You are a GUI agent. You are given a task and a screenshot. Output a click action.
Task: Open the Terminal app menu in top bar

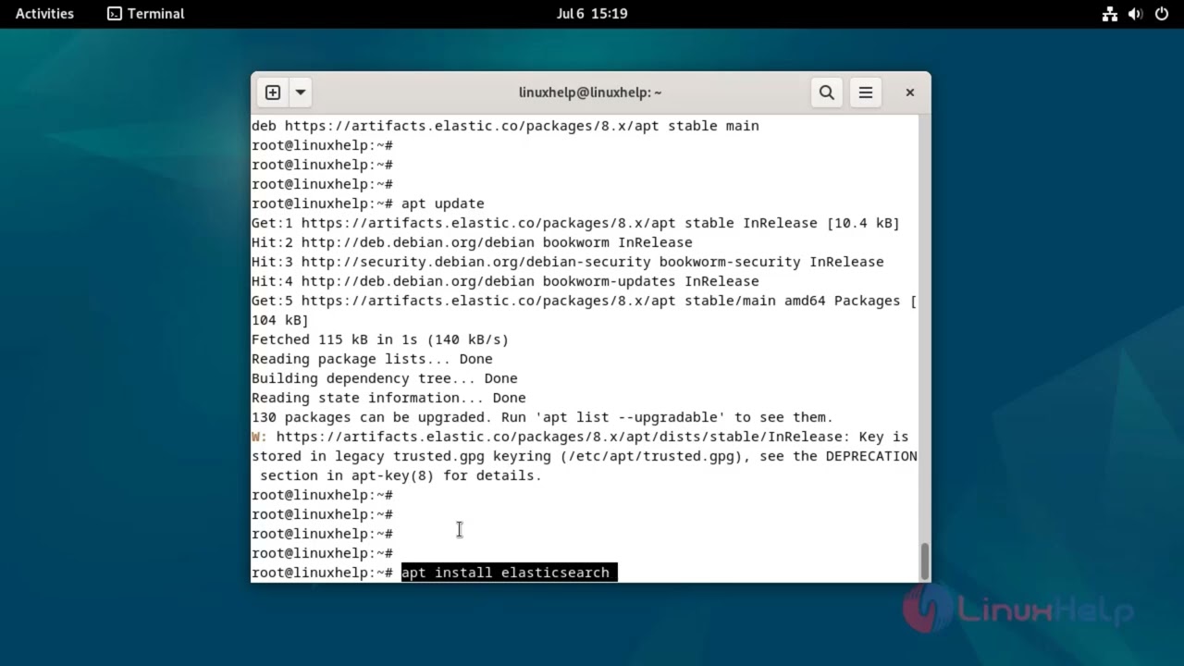coord(146,14)
